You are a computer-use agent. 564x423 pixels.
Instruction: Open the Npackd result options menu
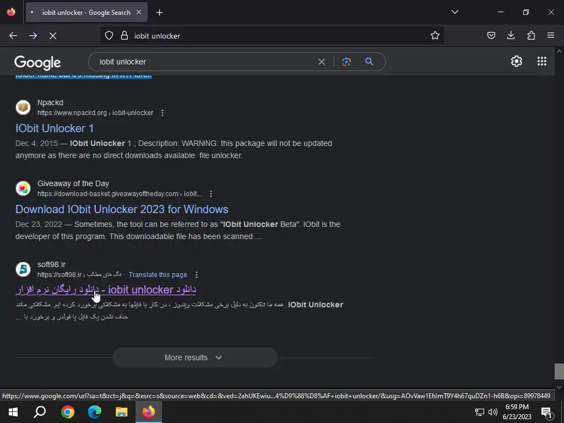click(x=162, y=113)
